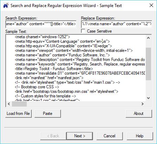Click the vertical scrollbar down arrow
The height and width of the screenshot is (144, 157).
coord(148,98)
